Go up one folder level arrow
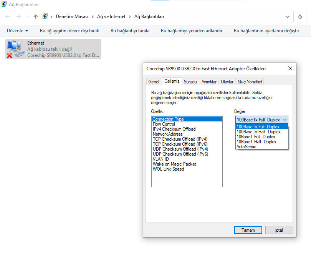The width and height of the screenshot is (311, 254). pyautogui.click(x=36, y=17)
